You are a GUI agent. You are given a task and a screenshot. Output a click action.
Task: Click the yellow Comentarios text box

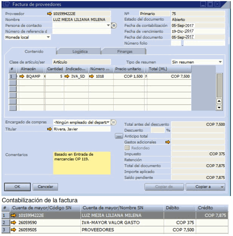click(x=82, y=163)
